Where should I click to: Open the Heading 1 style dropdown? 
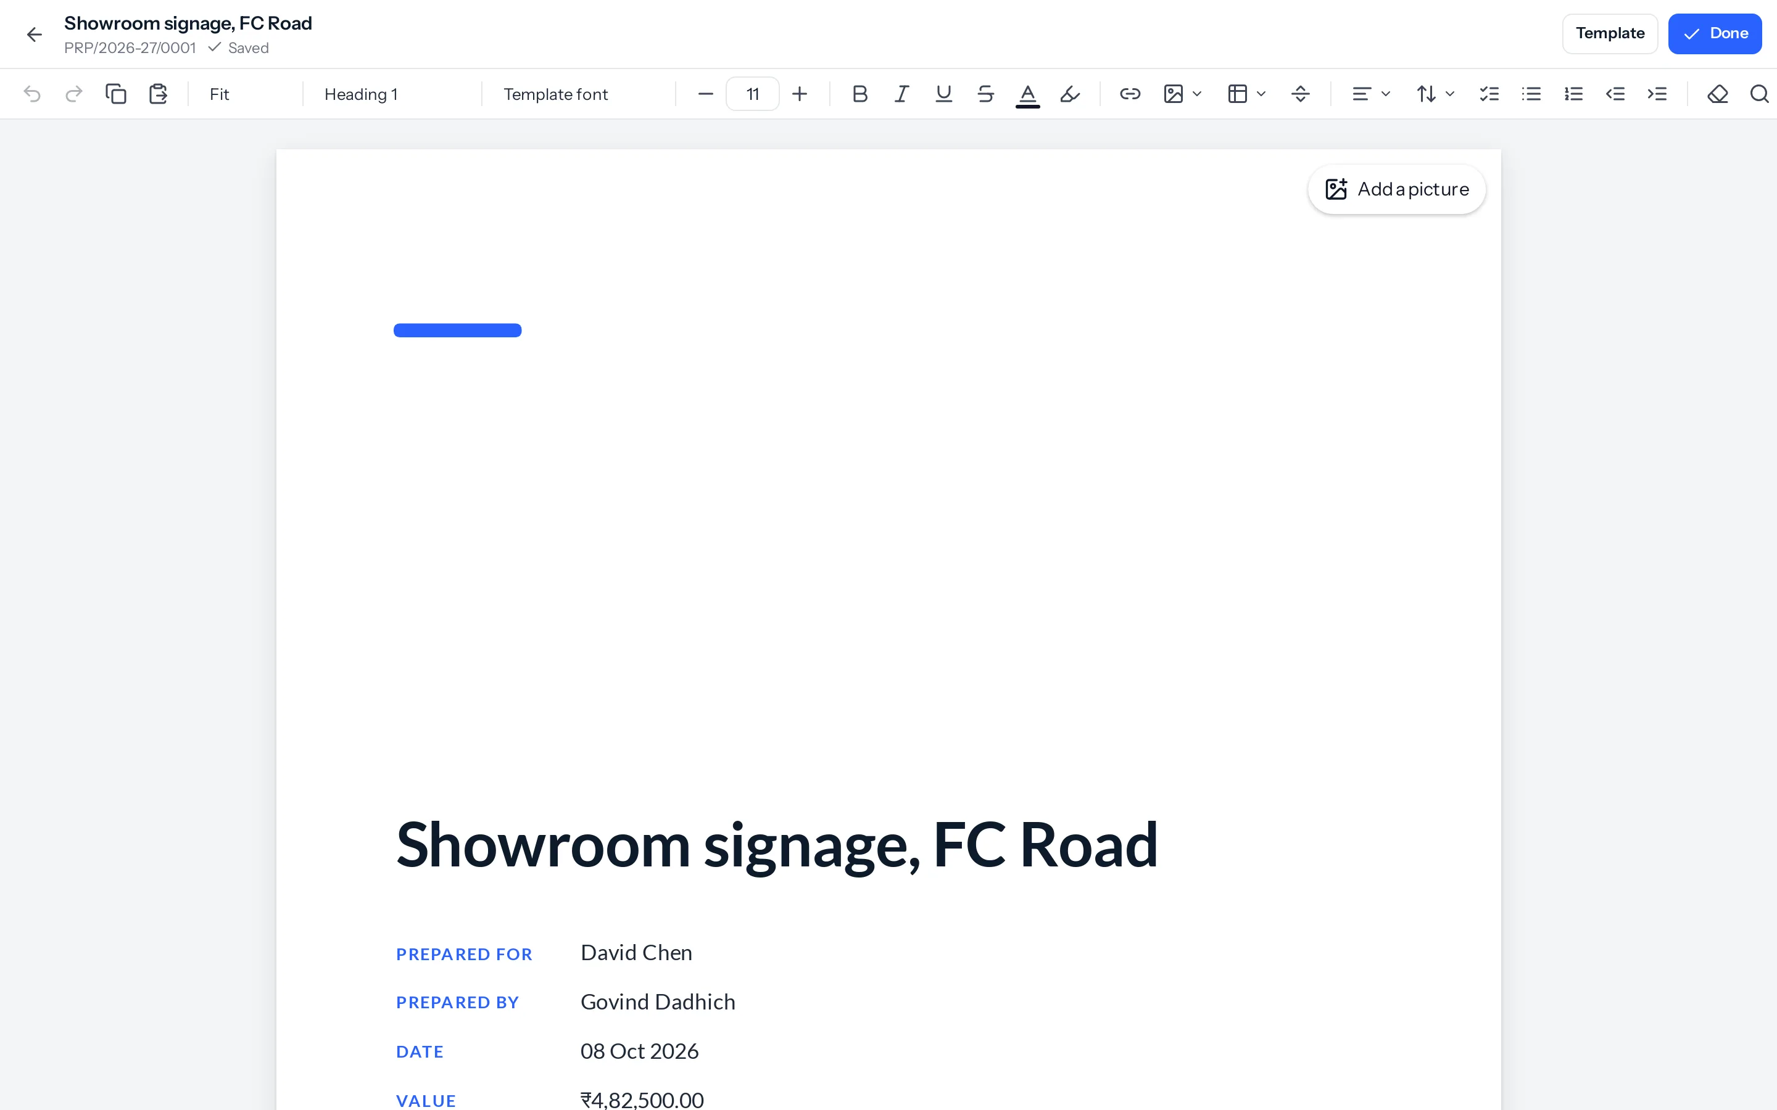pyautogui.click(x=392, y=94)
